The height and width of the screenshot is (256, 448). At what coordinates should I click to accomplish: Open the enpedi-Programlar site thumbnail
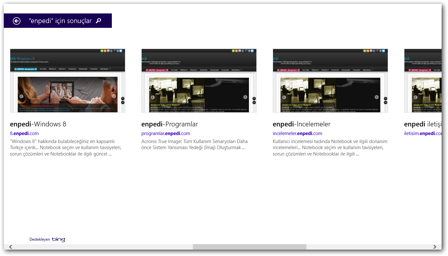pos(199,81)
